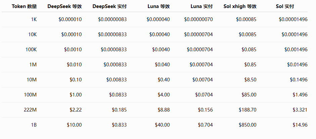Select the "10M" token row label
Image resolution: width=316 pixels, height=139 pixels.
[32, 80]
